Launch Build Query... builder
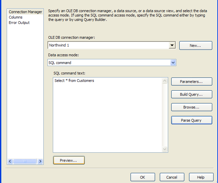The width and height of the screenshot is (218, 183). 191,94
